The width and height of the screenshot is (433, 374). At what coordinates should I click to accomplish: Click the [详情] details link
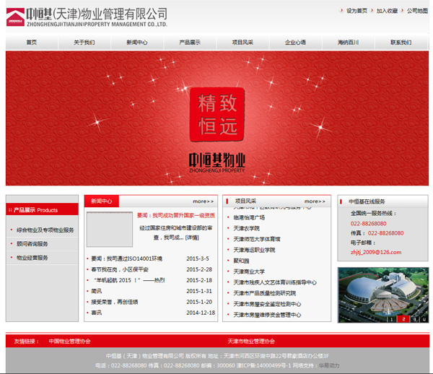point(192,238)
